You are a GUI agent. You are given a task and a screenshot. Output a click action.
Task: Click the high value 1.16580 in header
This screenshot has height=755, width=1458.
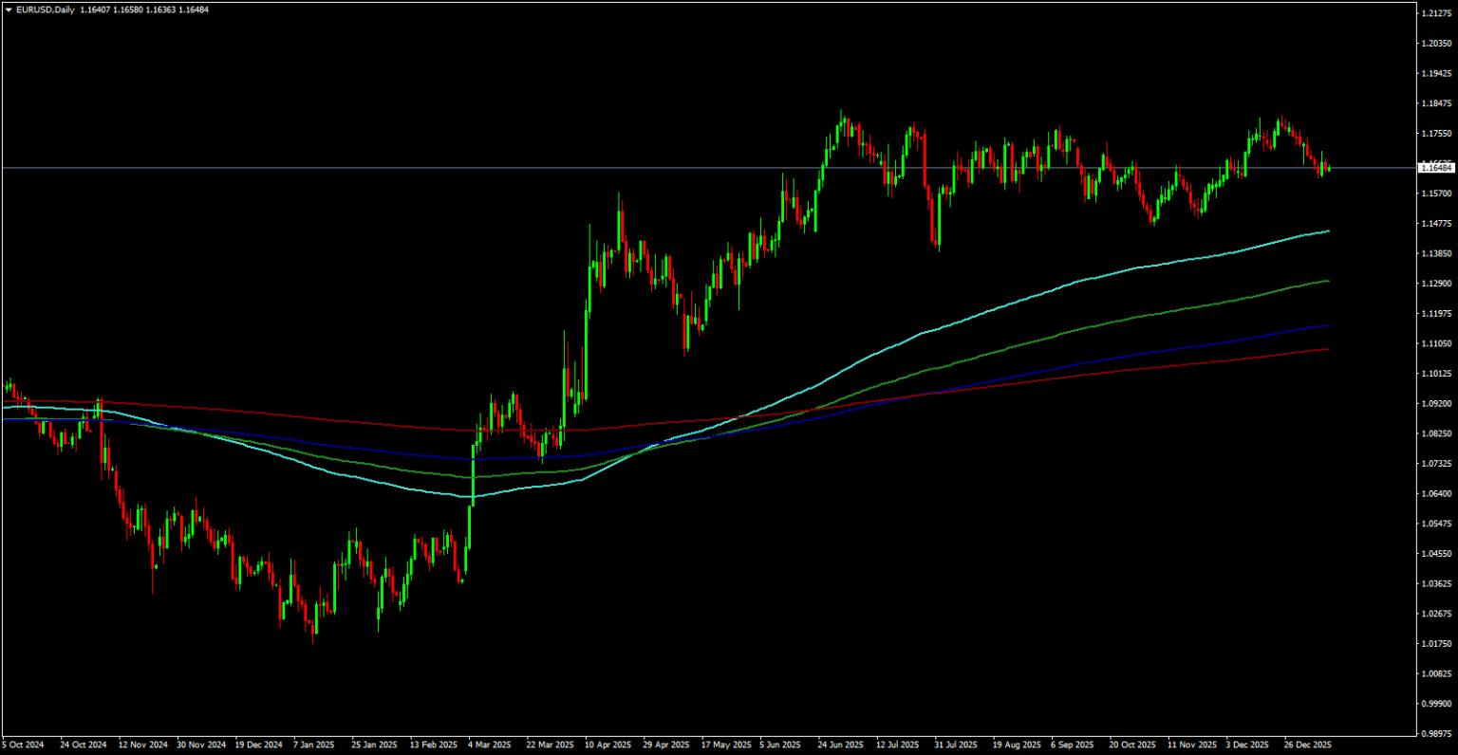(126, 9)
